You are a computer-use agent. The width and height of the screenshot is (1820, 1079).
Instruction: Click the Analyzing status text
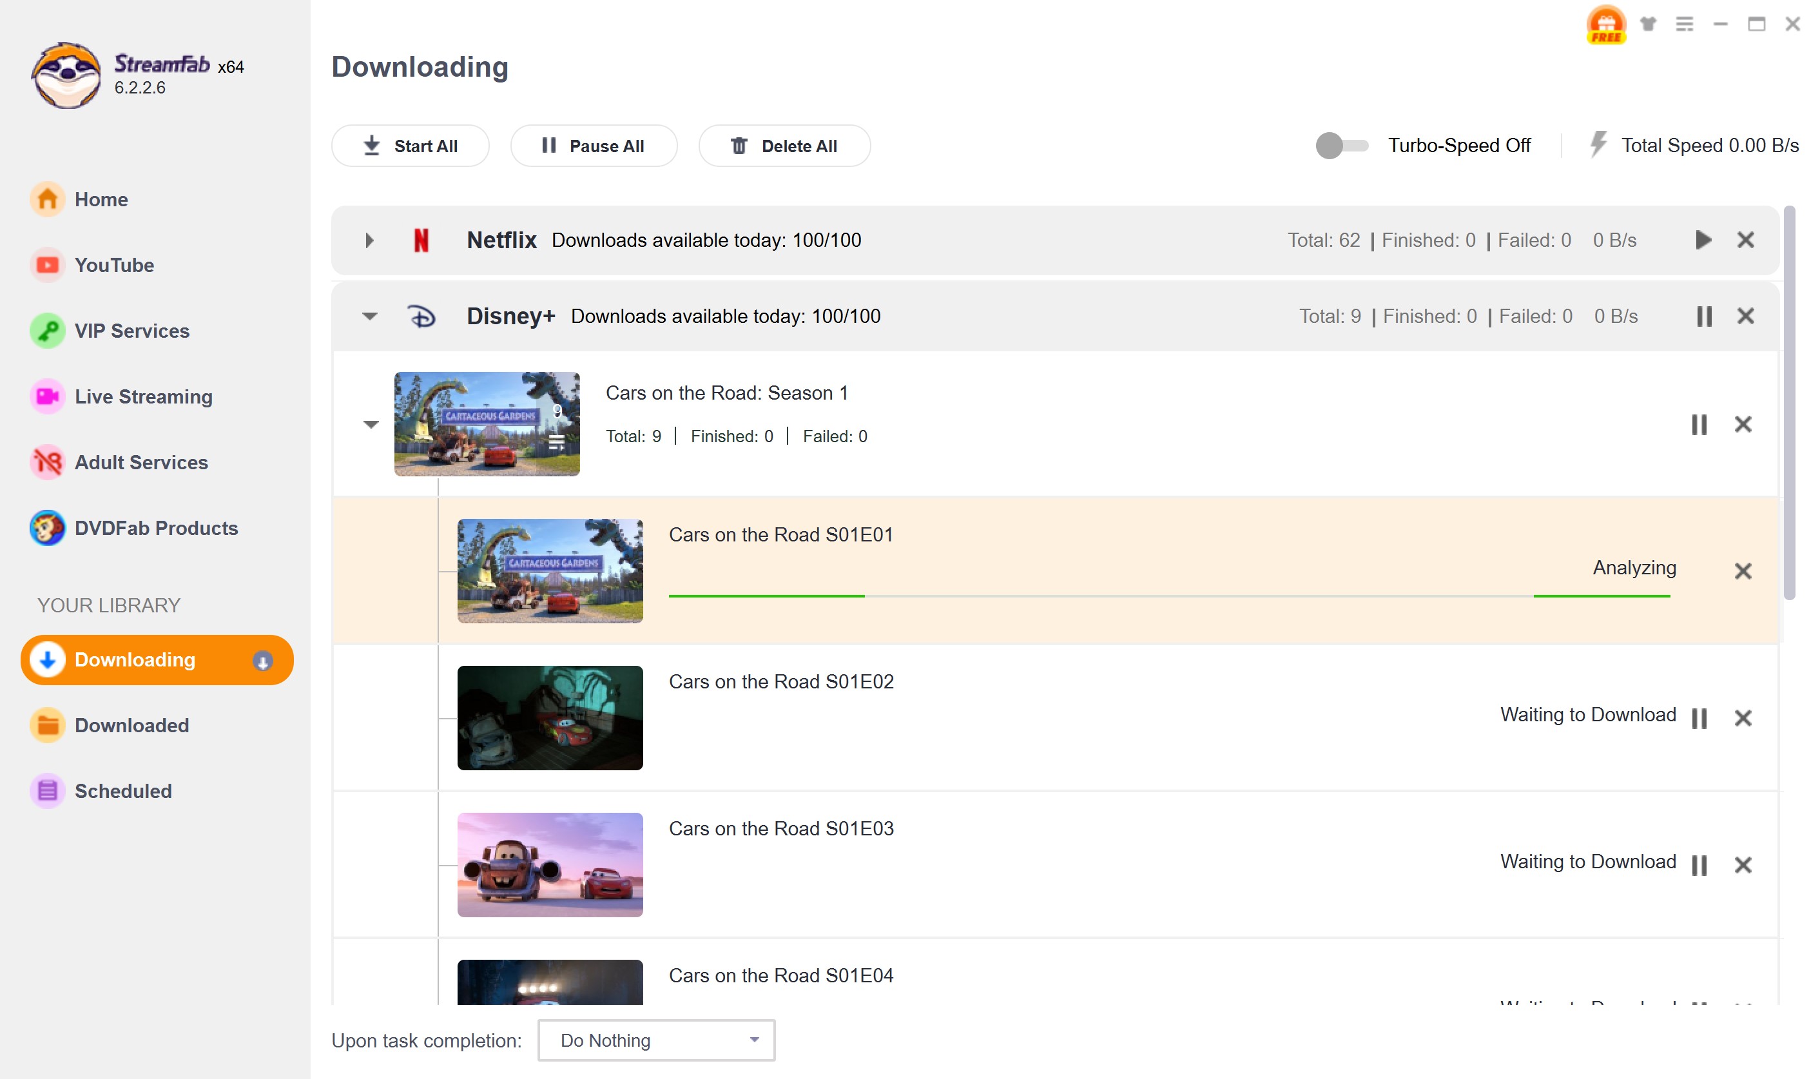[1634, 568]
